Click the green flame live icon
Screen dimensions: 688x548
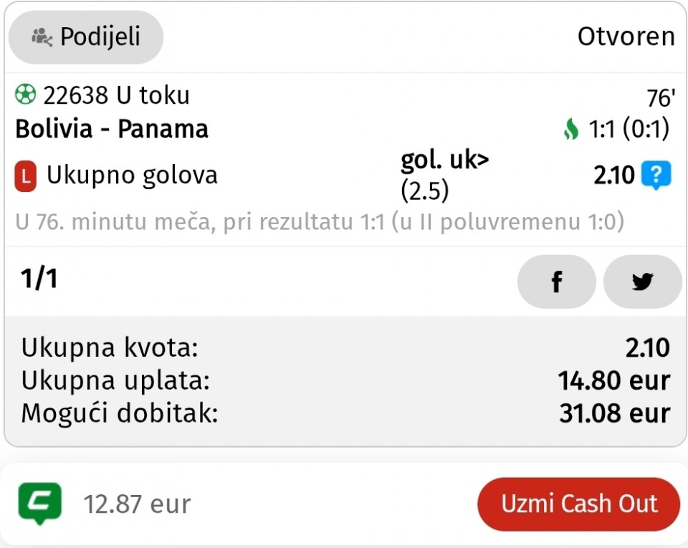click(570, 130)
